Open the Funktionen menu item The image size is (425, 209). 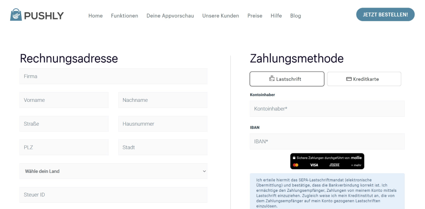click(x=124, y=16)
